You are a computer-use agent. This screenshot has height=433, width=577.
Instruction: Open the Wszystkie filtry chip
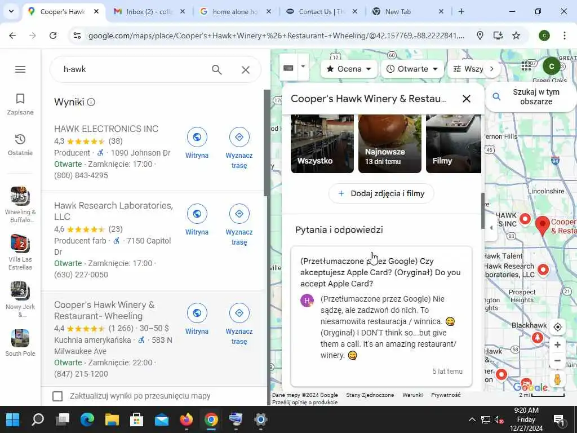[x=467, y=69]
